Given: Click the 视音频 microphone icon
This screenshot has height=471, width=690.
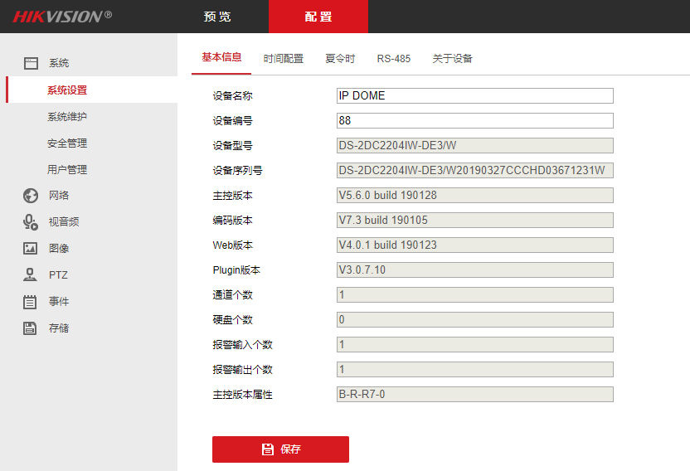Looking at the screenshot, I should coord(31,222).
